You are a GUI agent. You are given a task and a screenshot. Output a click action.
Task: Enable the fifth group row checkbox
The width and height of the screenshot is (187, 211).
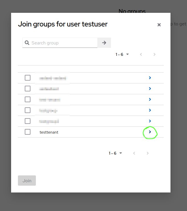[x=28, y=121]
